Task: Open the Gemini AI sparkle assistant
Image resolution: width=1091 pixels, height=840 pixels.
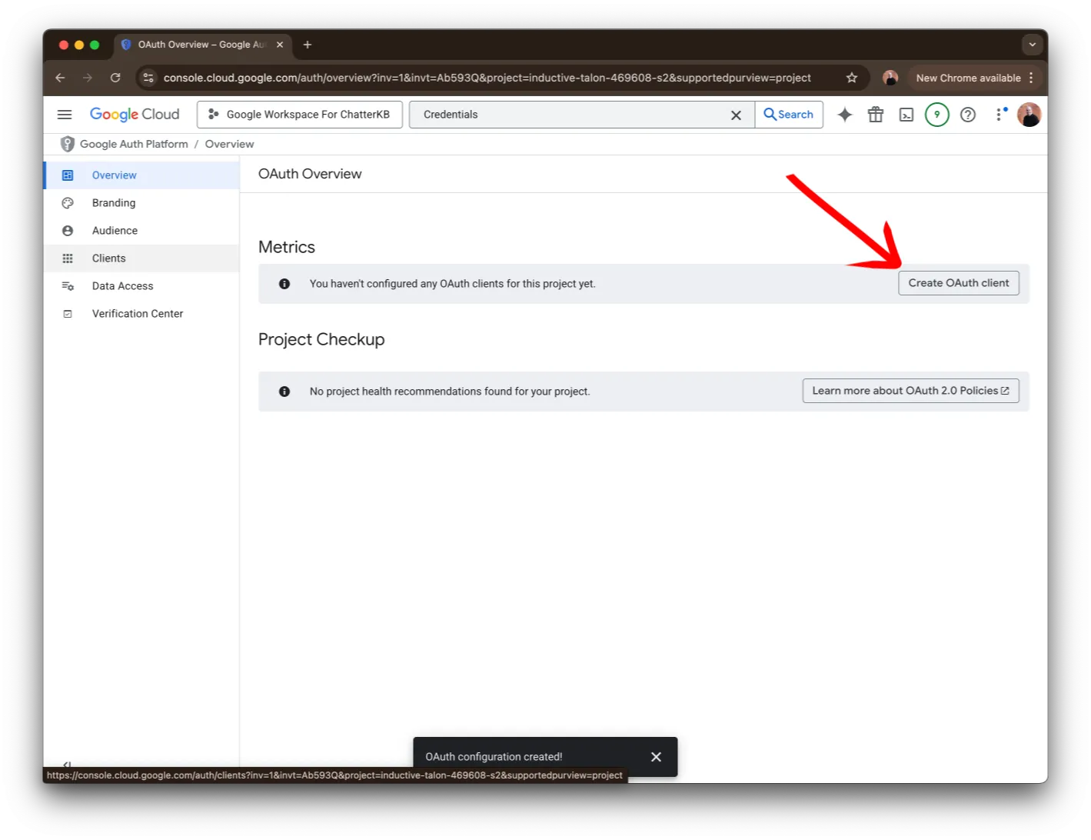Action: 845,115
